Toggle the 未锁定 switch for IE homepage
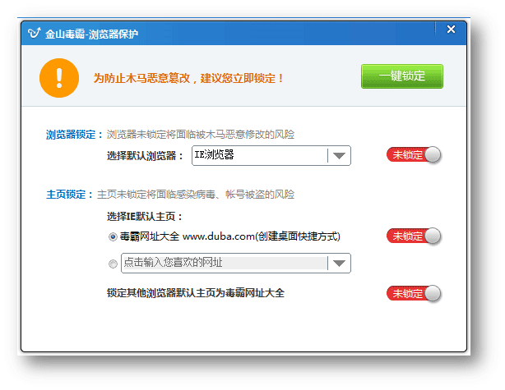 [414, 236]
